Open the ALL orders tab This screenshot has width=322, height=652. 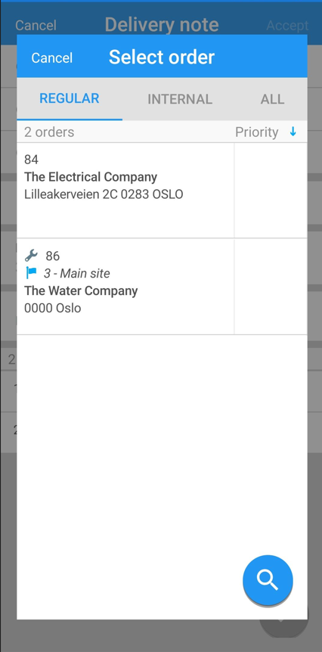click(273, 99)
